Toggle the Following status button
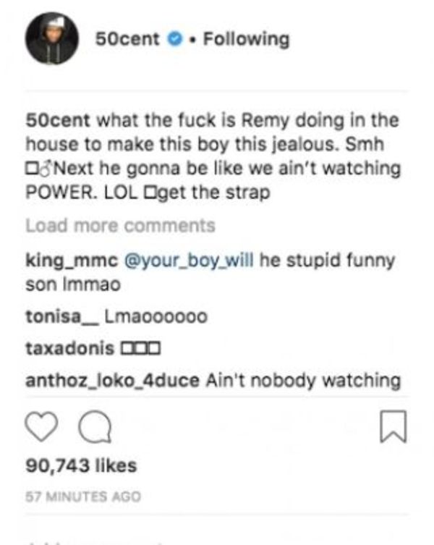Image resolution: width=434 pixels, height=545 pixels. click(247, 39)
